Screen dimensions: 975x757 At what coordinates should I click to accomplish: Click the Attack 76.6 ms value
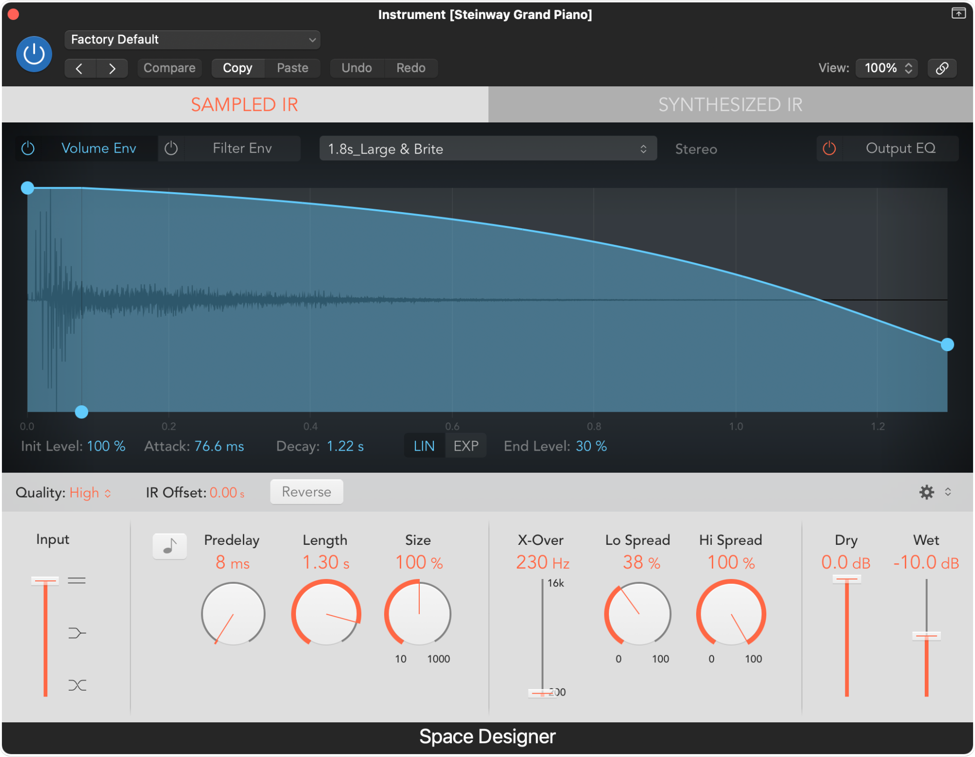coord(219,446)
